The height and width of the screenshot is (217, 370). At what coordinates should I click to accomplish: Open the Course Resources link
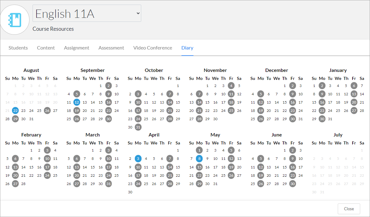click(x=53, y=29)
